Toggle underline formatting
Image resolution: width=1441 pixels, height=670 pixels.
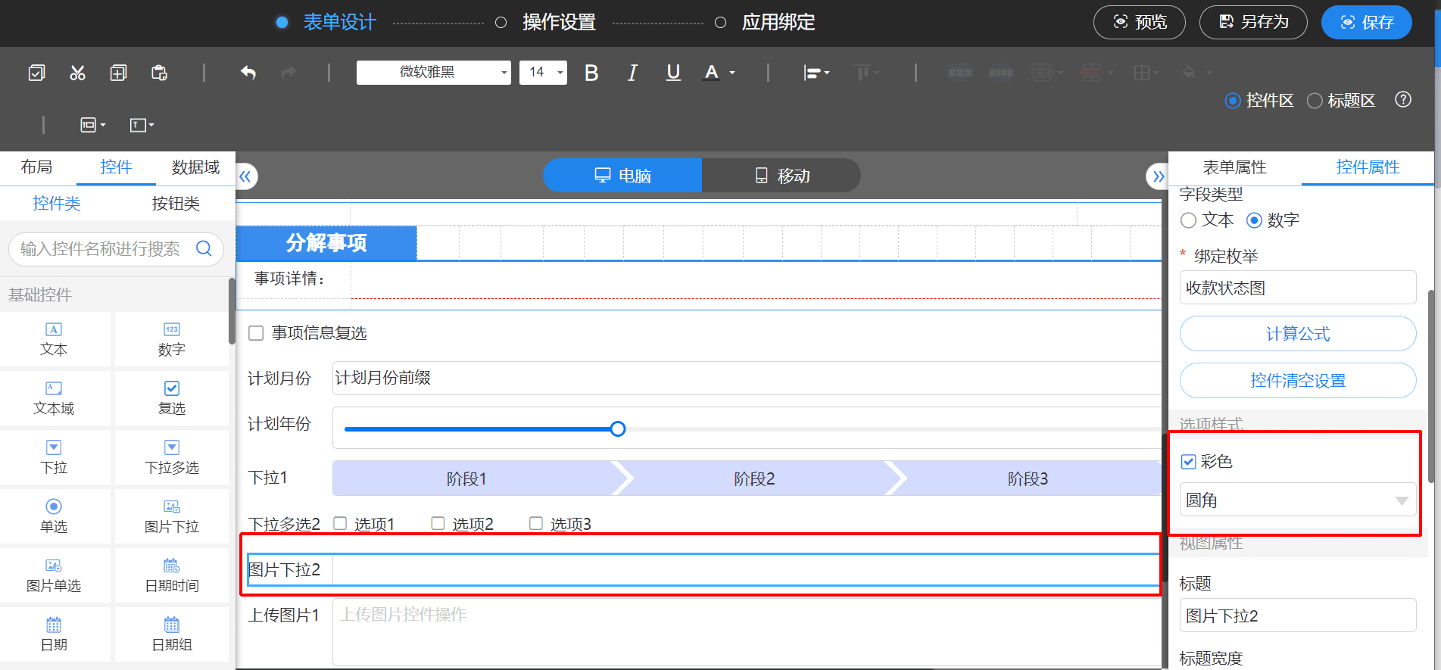coord(673,73)
